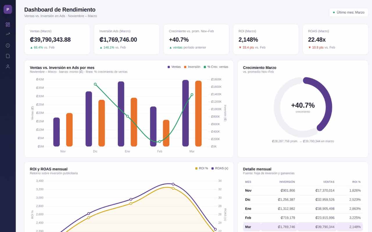Click the orange Inversión bar for Mar
The height and width of the screenshot is (232, 372).
click(198, 113)
